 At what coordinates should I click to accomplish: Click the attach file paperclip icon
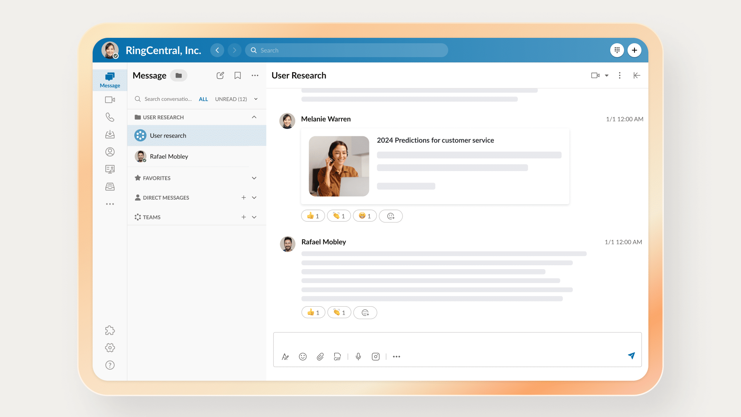[x=320, y=357]
